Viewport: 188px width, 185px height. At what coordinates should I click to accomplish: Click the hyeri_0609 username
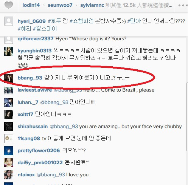click(31, 21)
